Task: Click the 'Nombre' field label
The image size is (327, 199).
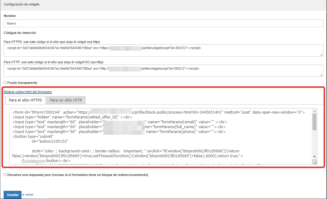Action: tap(10, 16)
